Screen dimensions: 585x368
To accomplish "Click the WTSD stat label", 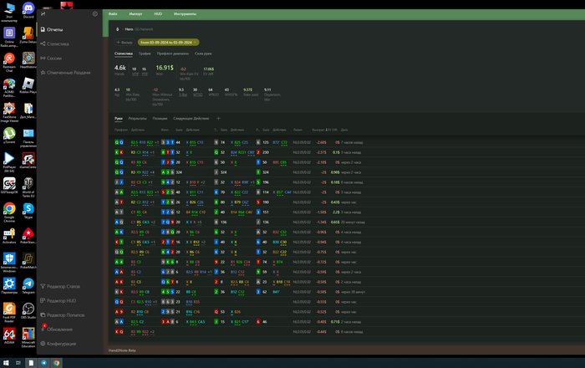I will pyautogui.click(x=197, y=95).
